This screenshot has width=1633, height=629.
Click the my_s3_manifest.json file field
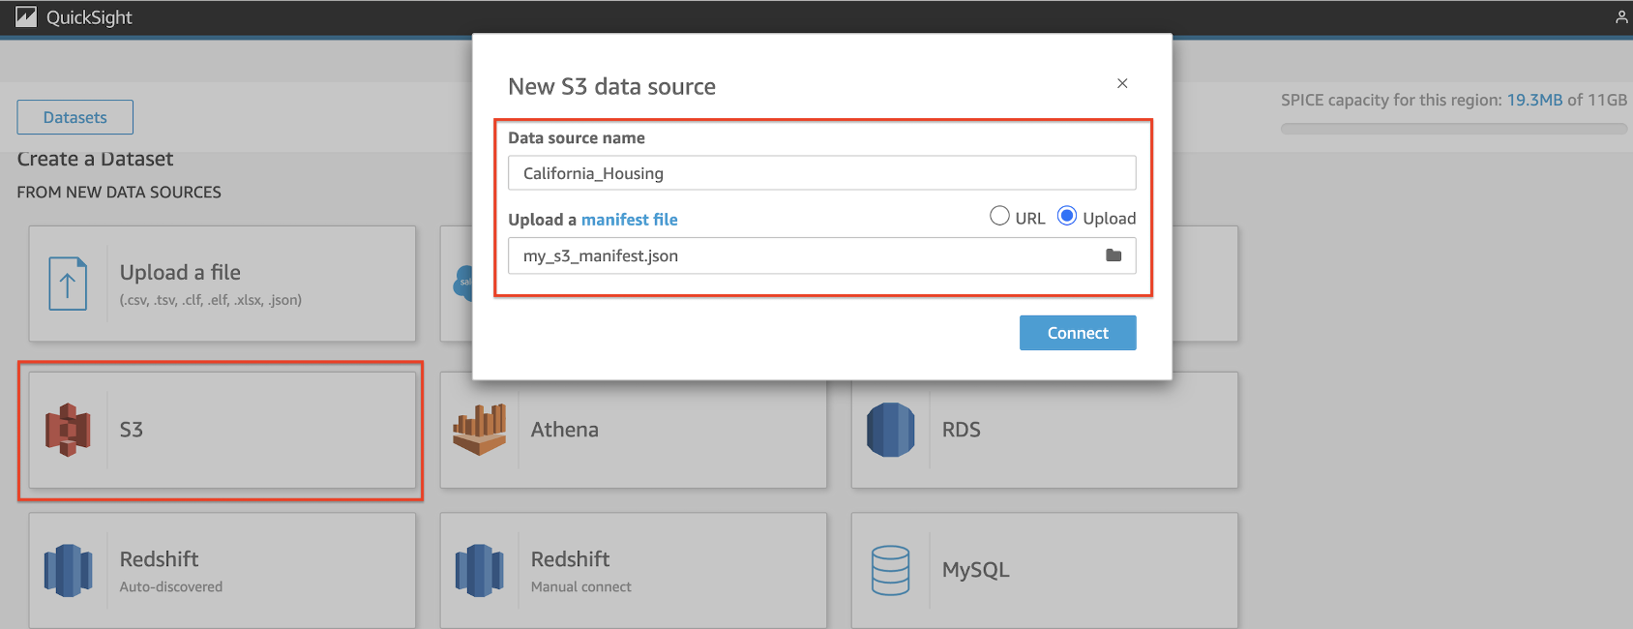point(822,255)
